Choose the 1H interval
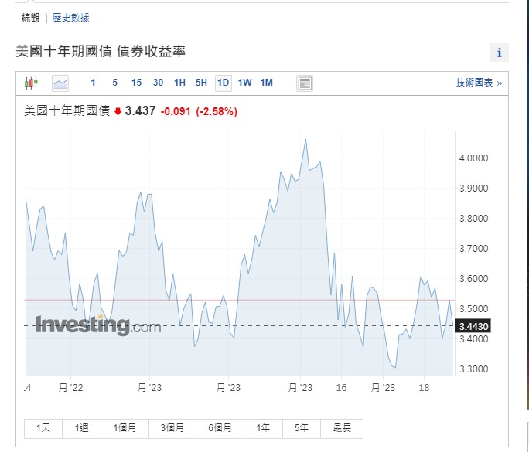The height and width of the screenshot is (452, 529). 179,83
